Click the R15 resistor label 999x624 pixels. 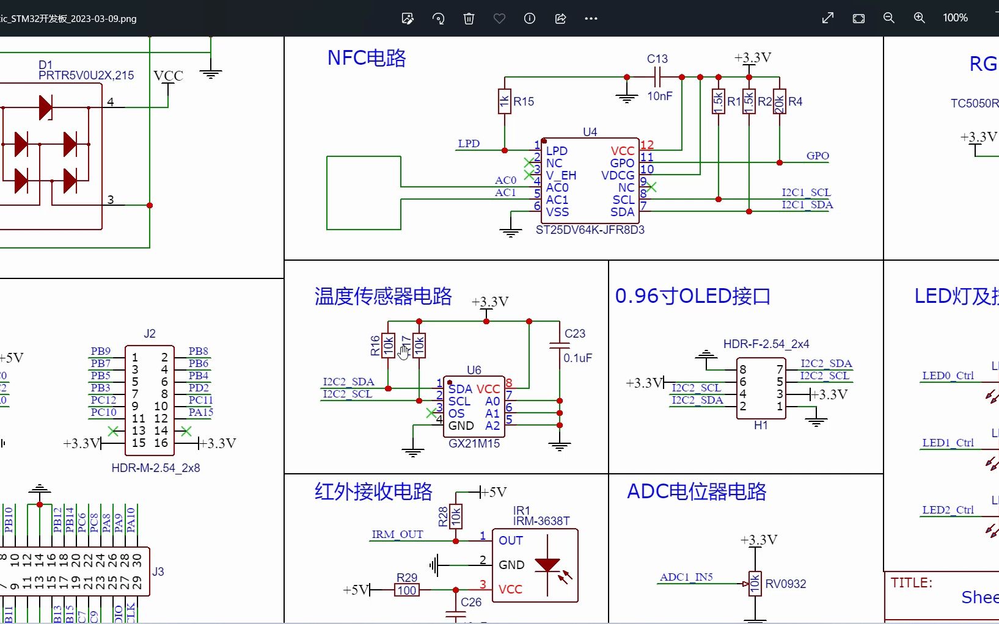pos(524,102)
